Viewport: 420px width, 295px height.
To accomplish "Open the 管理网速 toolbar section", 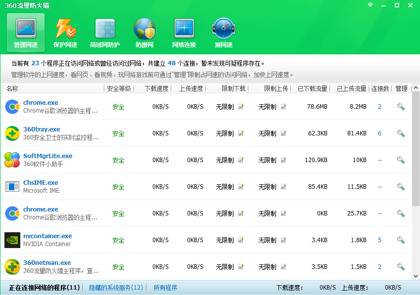I will click(x=26, y=33).
